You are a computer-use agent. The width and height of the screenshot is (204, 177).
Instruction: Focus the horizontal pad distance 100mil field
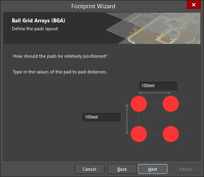(158, 86)
